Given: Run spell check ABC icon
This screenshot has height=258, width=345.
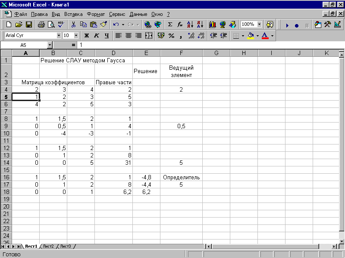Looking at the screenshot, I should click(61, 25).
